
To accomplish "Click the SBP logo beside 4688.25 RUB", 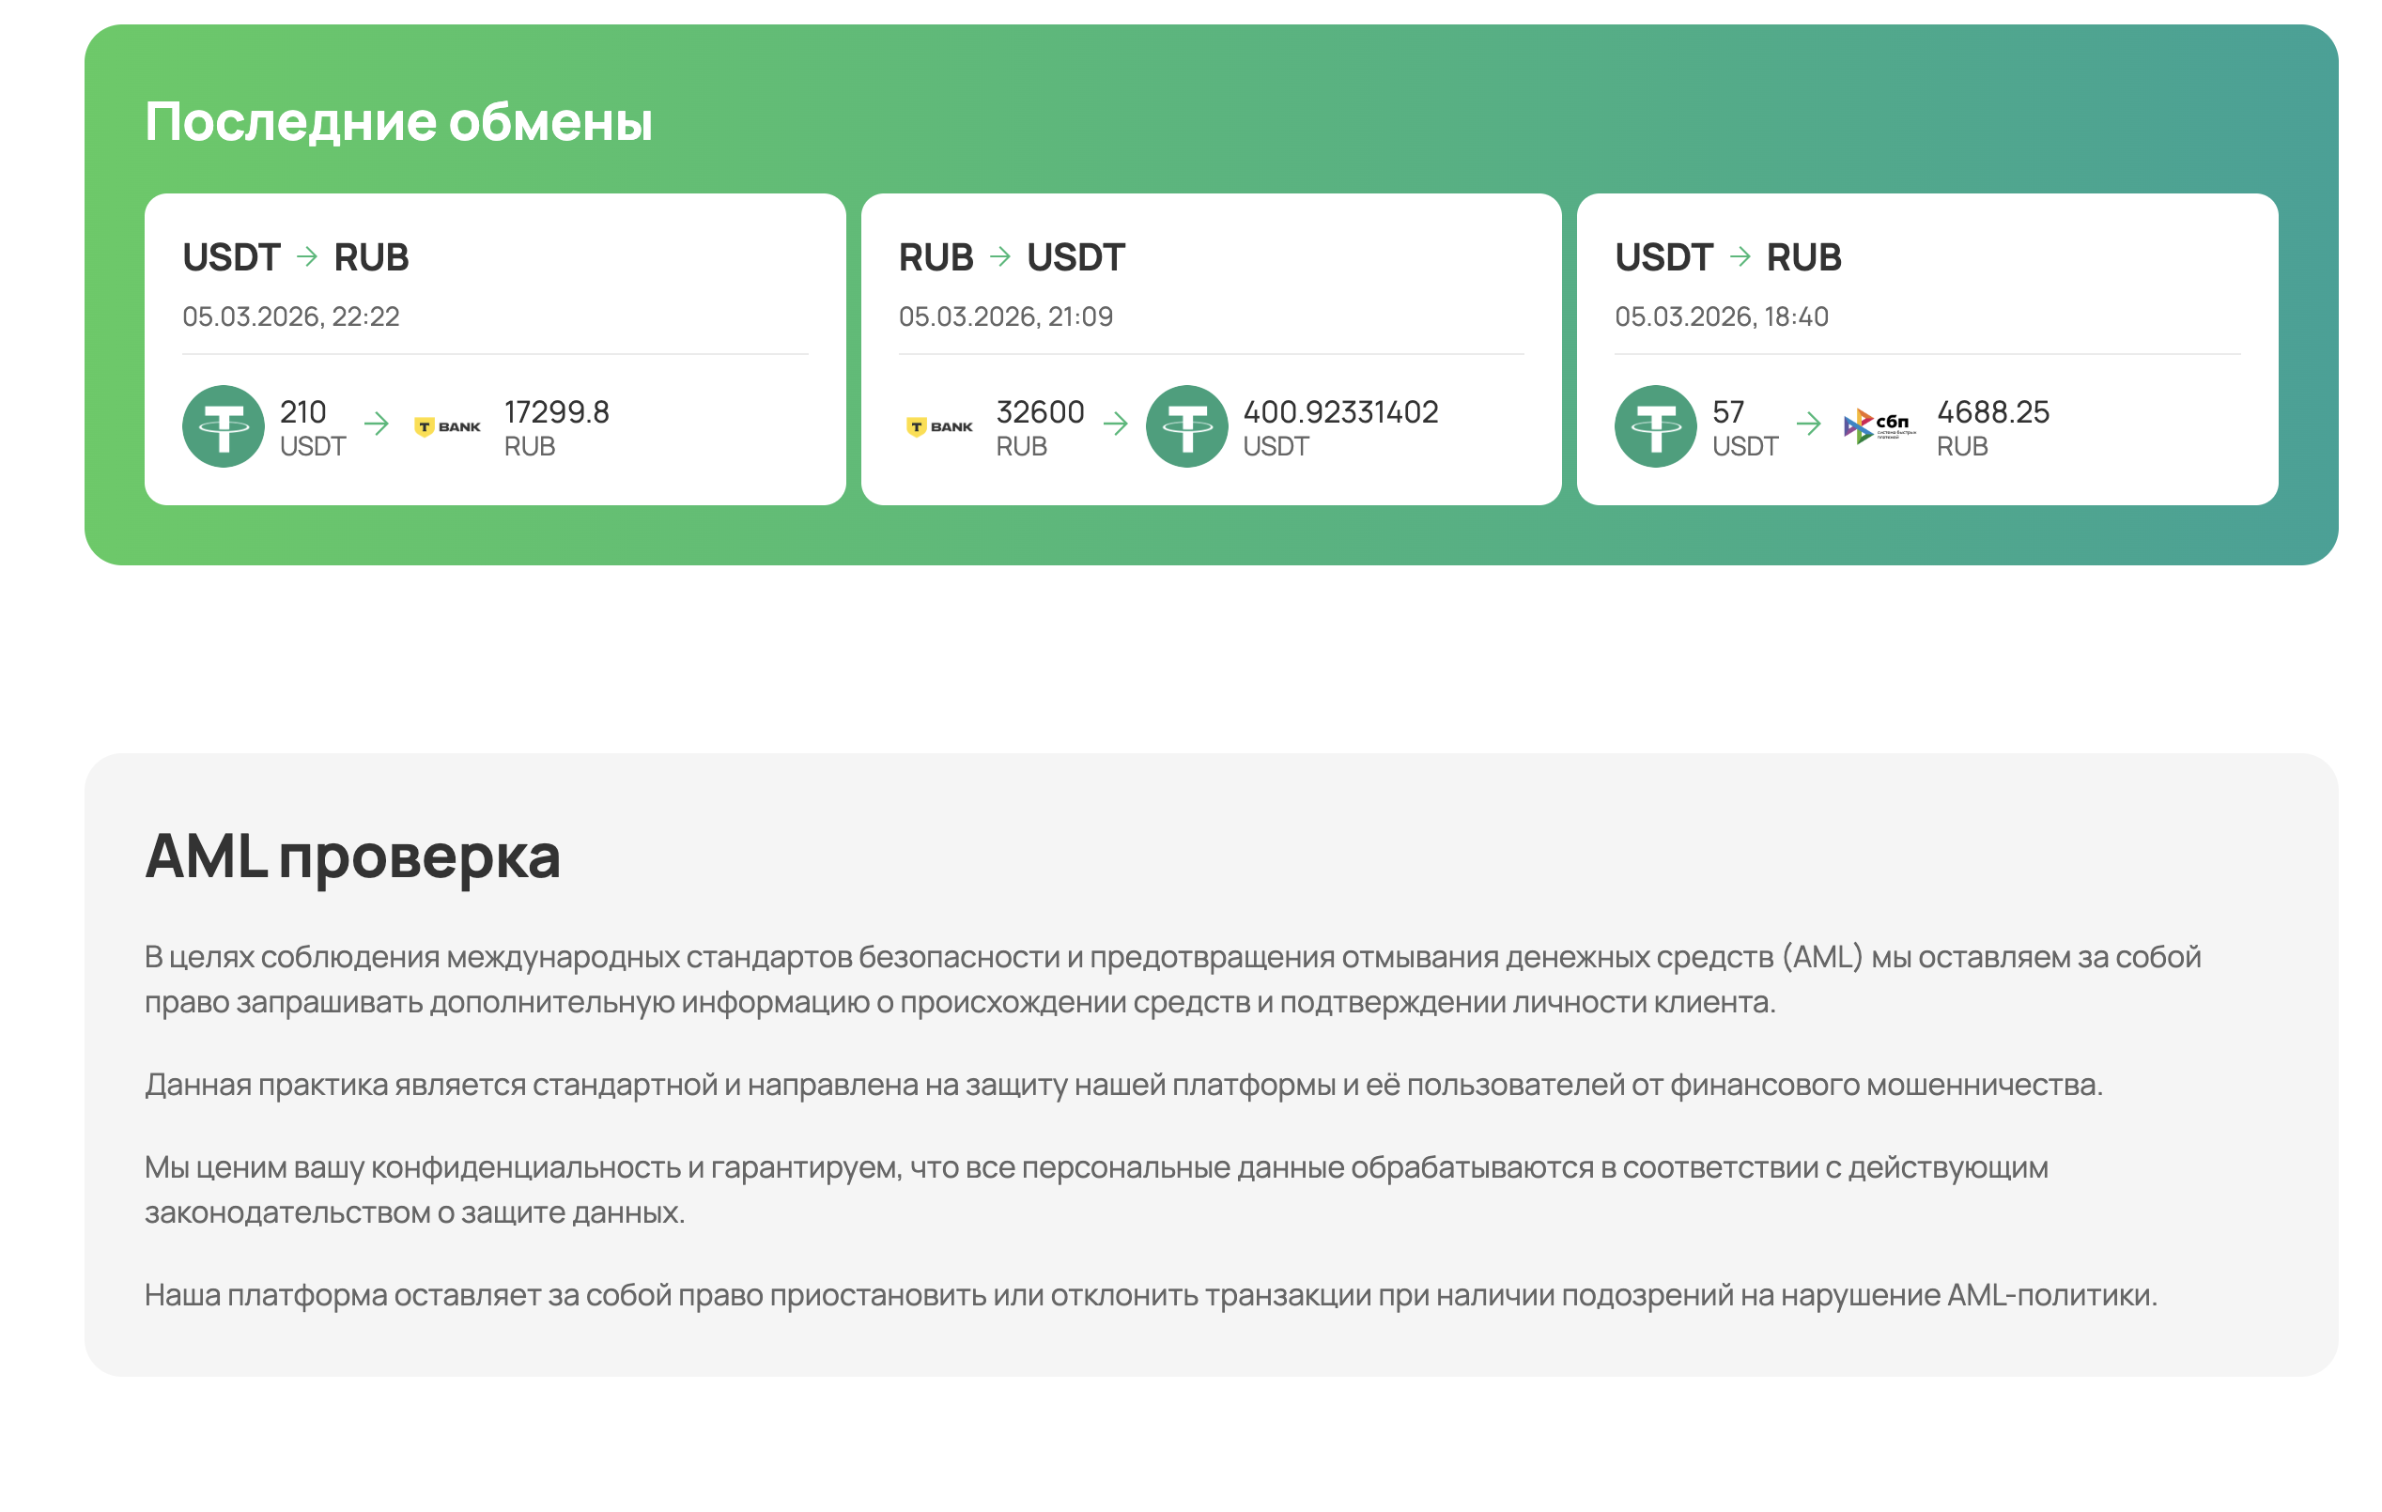I will (1879, 426).
